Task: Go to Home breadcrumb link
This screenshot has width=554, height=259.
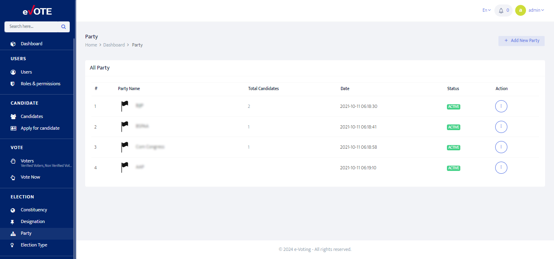Action: (x=91, y=45)
